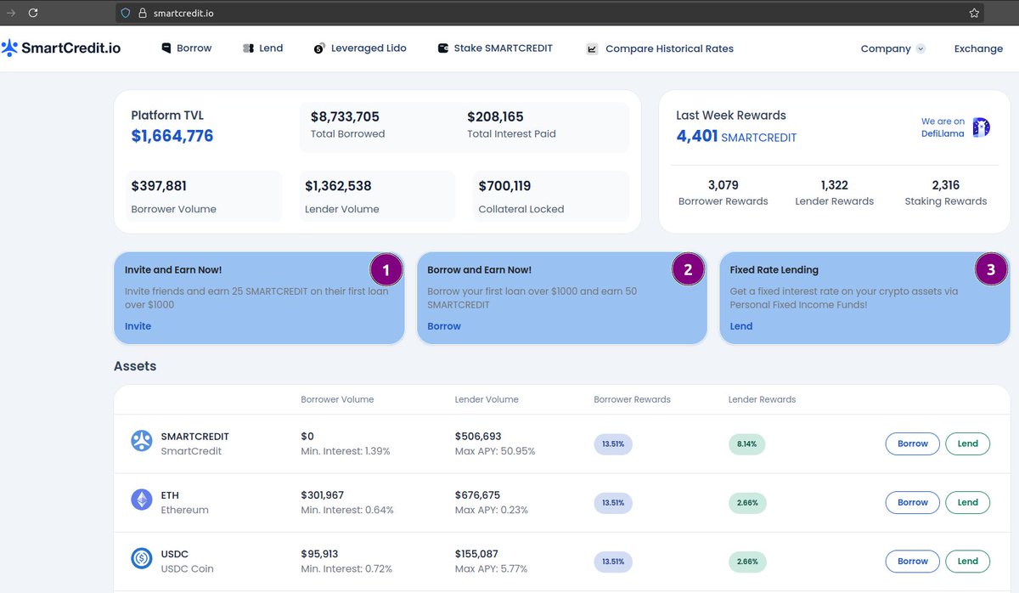This screenshot has height=593, width=1019.
Task: Click the browser reload icon
Action: pos(33,13)
